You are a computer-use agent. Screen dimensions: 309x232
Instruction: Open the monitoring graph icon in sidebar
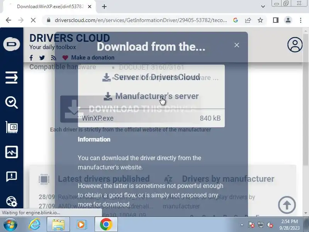tap(12, 152)
